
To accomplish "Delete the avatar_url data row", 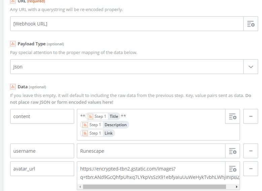I will click(x=251, y=169).
